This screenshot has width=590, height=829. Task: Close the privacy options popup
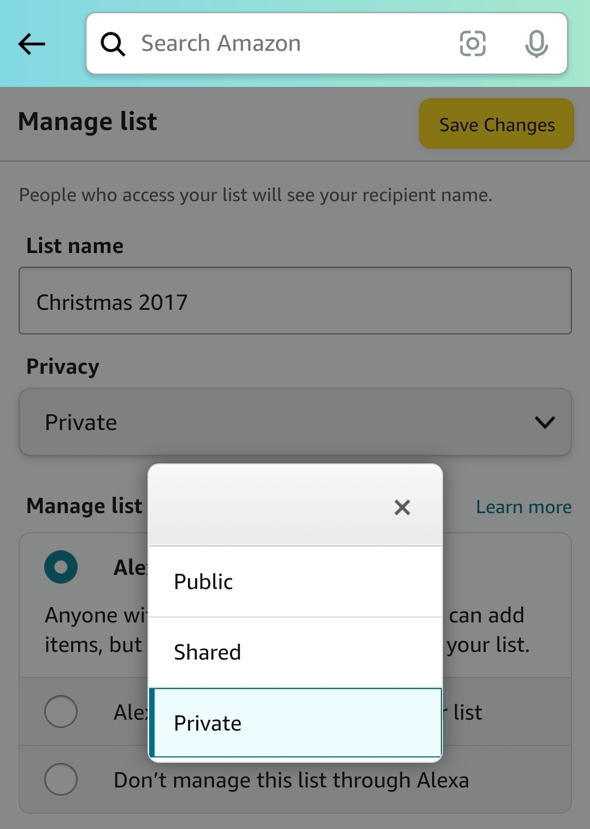click(x=402, y=507)
